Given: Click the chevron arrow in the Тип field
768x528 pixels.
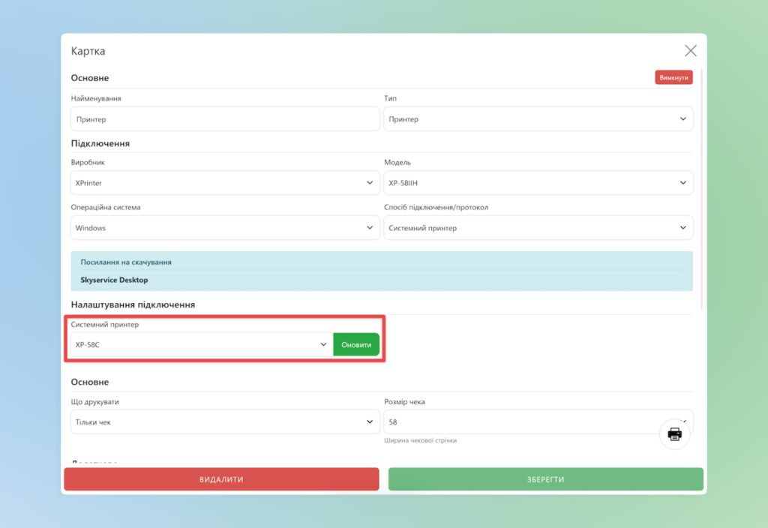Looking at the screenshot, I should (x=682, y=119).
